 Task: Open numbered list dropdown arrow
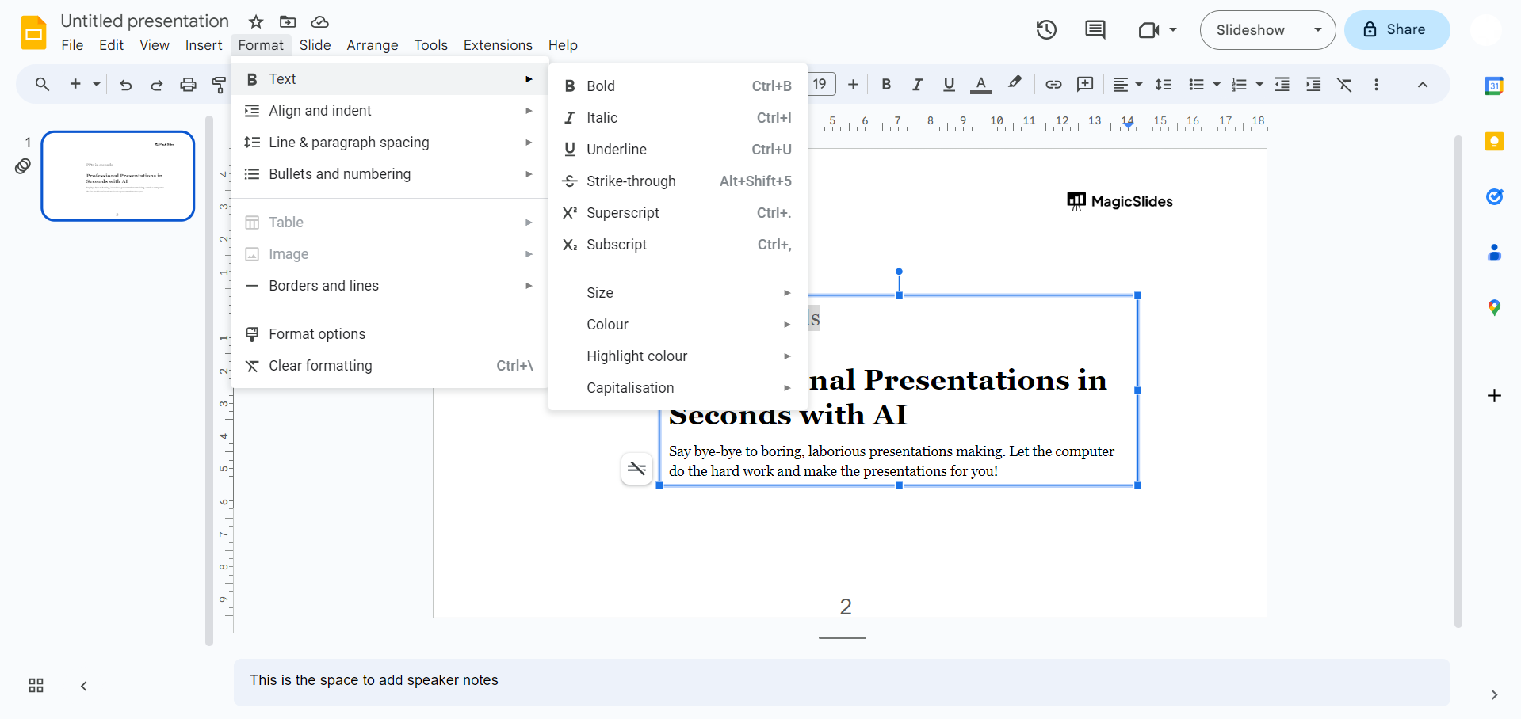pos(1259,84)
